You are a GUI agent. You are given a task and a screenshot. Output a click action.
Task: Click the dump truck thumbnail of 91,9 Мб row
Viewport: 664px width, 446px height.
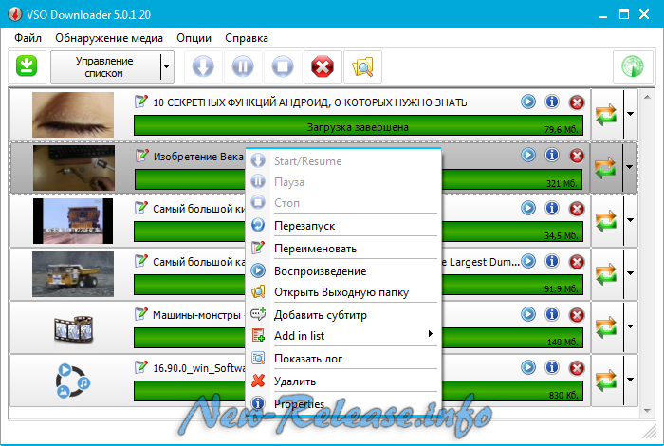(73, 273)
